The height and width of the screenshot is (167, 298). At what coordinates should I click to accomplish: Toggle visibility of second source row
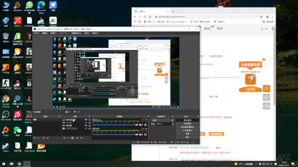[86, 123]
